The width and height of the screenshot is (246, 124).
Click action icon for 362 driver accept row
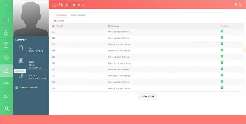coord(222,88)
